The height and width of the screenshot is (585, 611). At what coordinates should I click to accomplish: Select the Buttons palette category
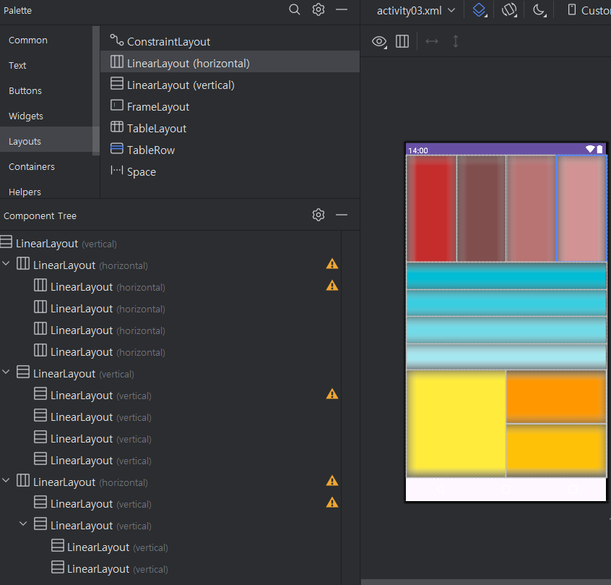coord(25,90)
